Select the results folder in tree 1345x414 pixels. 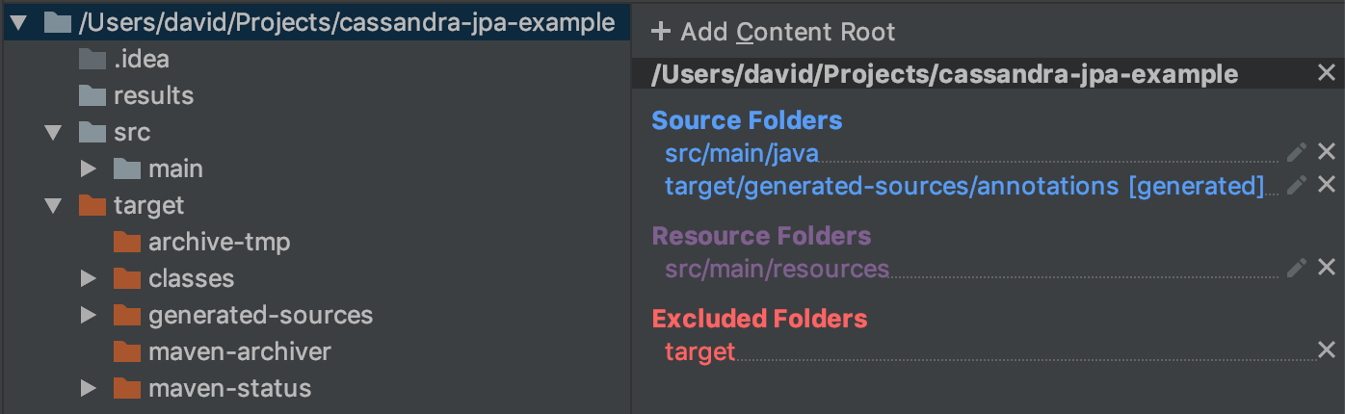tap(152, 95)
